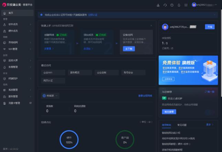Image resolution: width=222 pixels, height=152 pixels.
Task: Click the large avatar in account card
Action: (165, 27)
